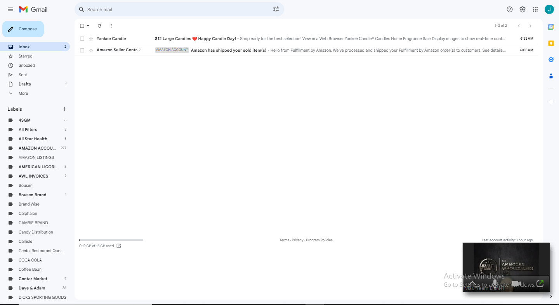
Task: Open the Calphalon label
Action: (x=35, y=213)
